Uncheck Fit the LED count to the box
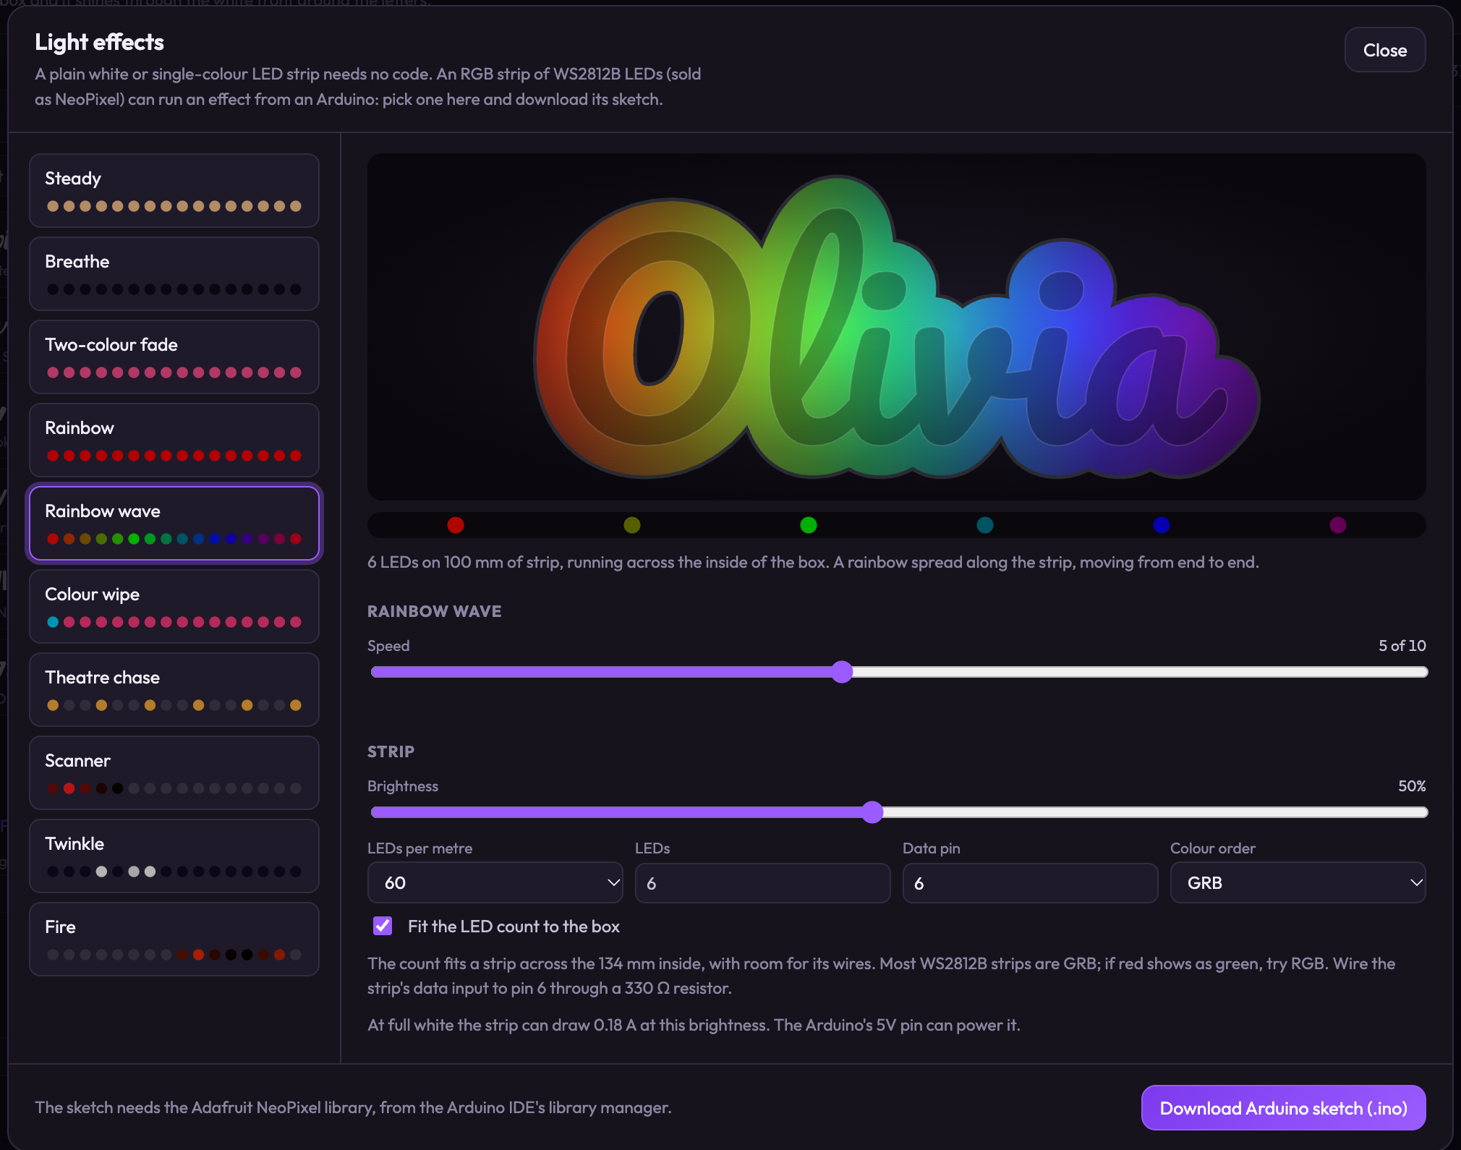1461x1150 pixels. [383, 926]
